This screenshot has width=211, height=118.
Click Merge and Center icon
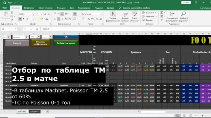pyautogui.click(x=75, y=19)
